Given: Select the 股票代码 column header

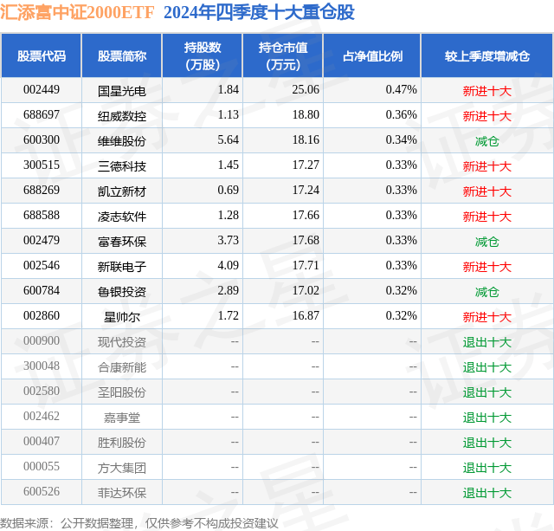Looking at the screenshot, I should click(x=41, y=56).
